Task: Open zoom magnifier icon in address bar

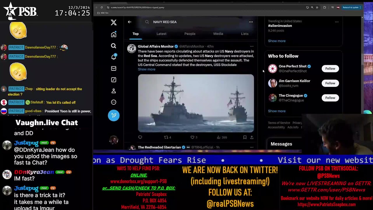Action: (x=312, y=7)
